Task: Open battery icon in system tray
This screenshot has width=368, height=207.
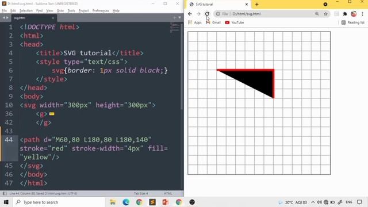Action: click(332, 202)
